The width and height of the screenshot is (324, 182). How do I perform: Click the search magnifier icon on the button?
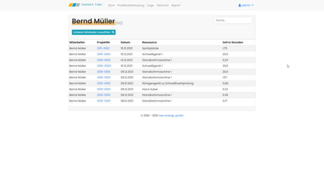click(x=113, y=32)
